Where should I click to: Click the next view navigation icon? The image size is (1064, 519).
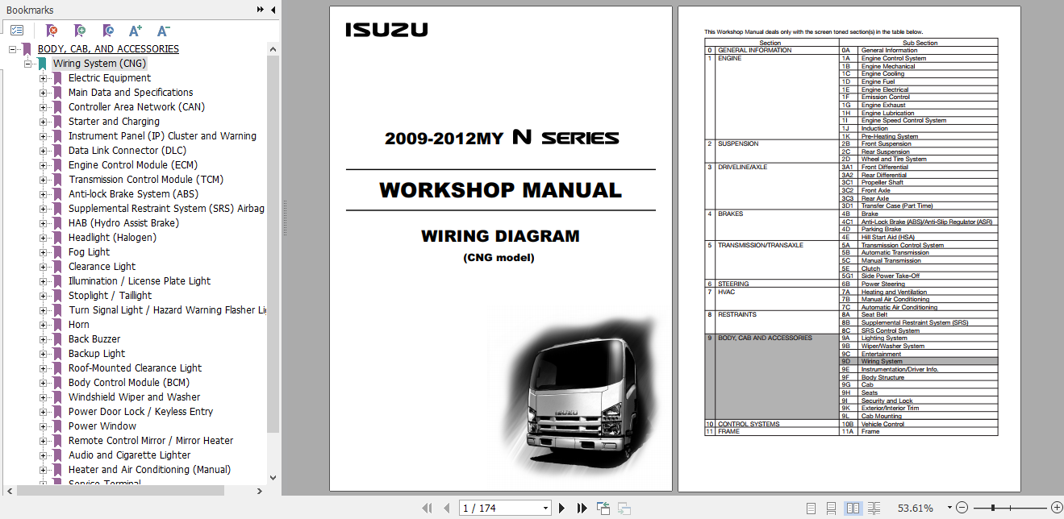click(624, 508)
